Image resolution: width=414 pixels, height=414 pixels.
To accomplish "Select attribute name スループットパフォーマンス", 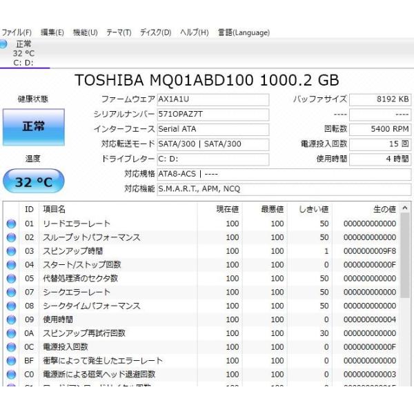I will [x=92, y=237].
